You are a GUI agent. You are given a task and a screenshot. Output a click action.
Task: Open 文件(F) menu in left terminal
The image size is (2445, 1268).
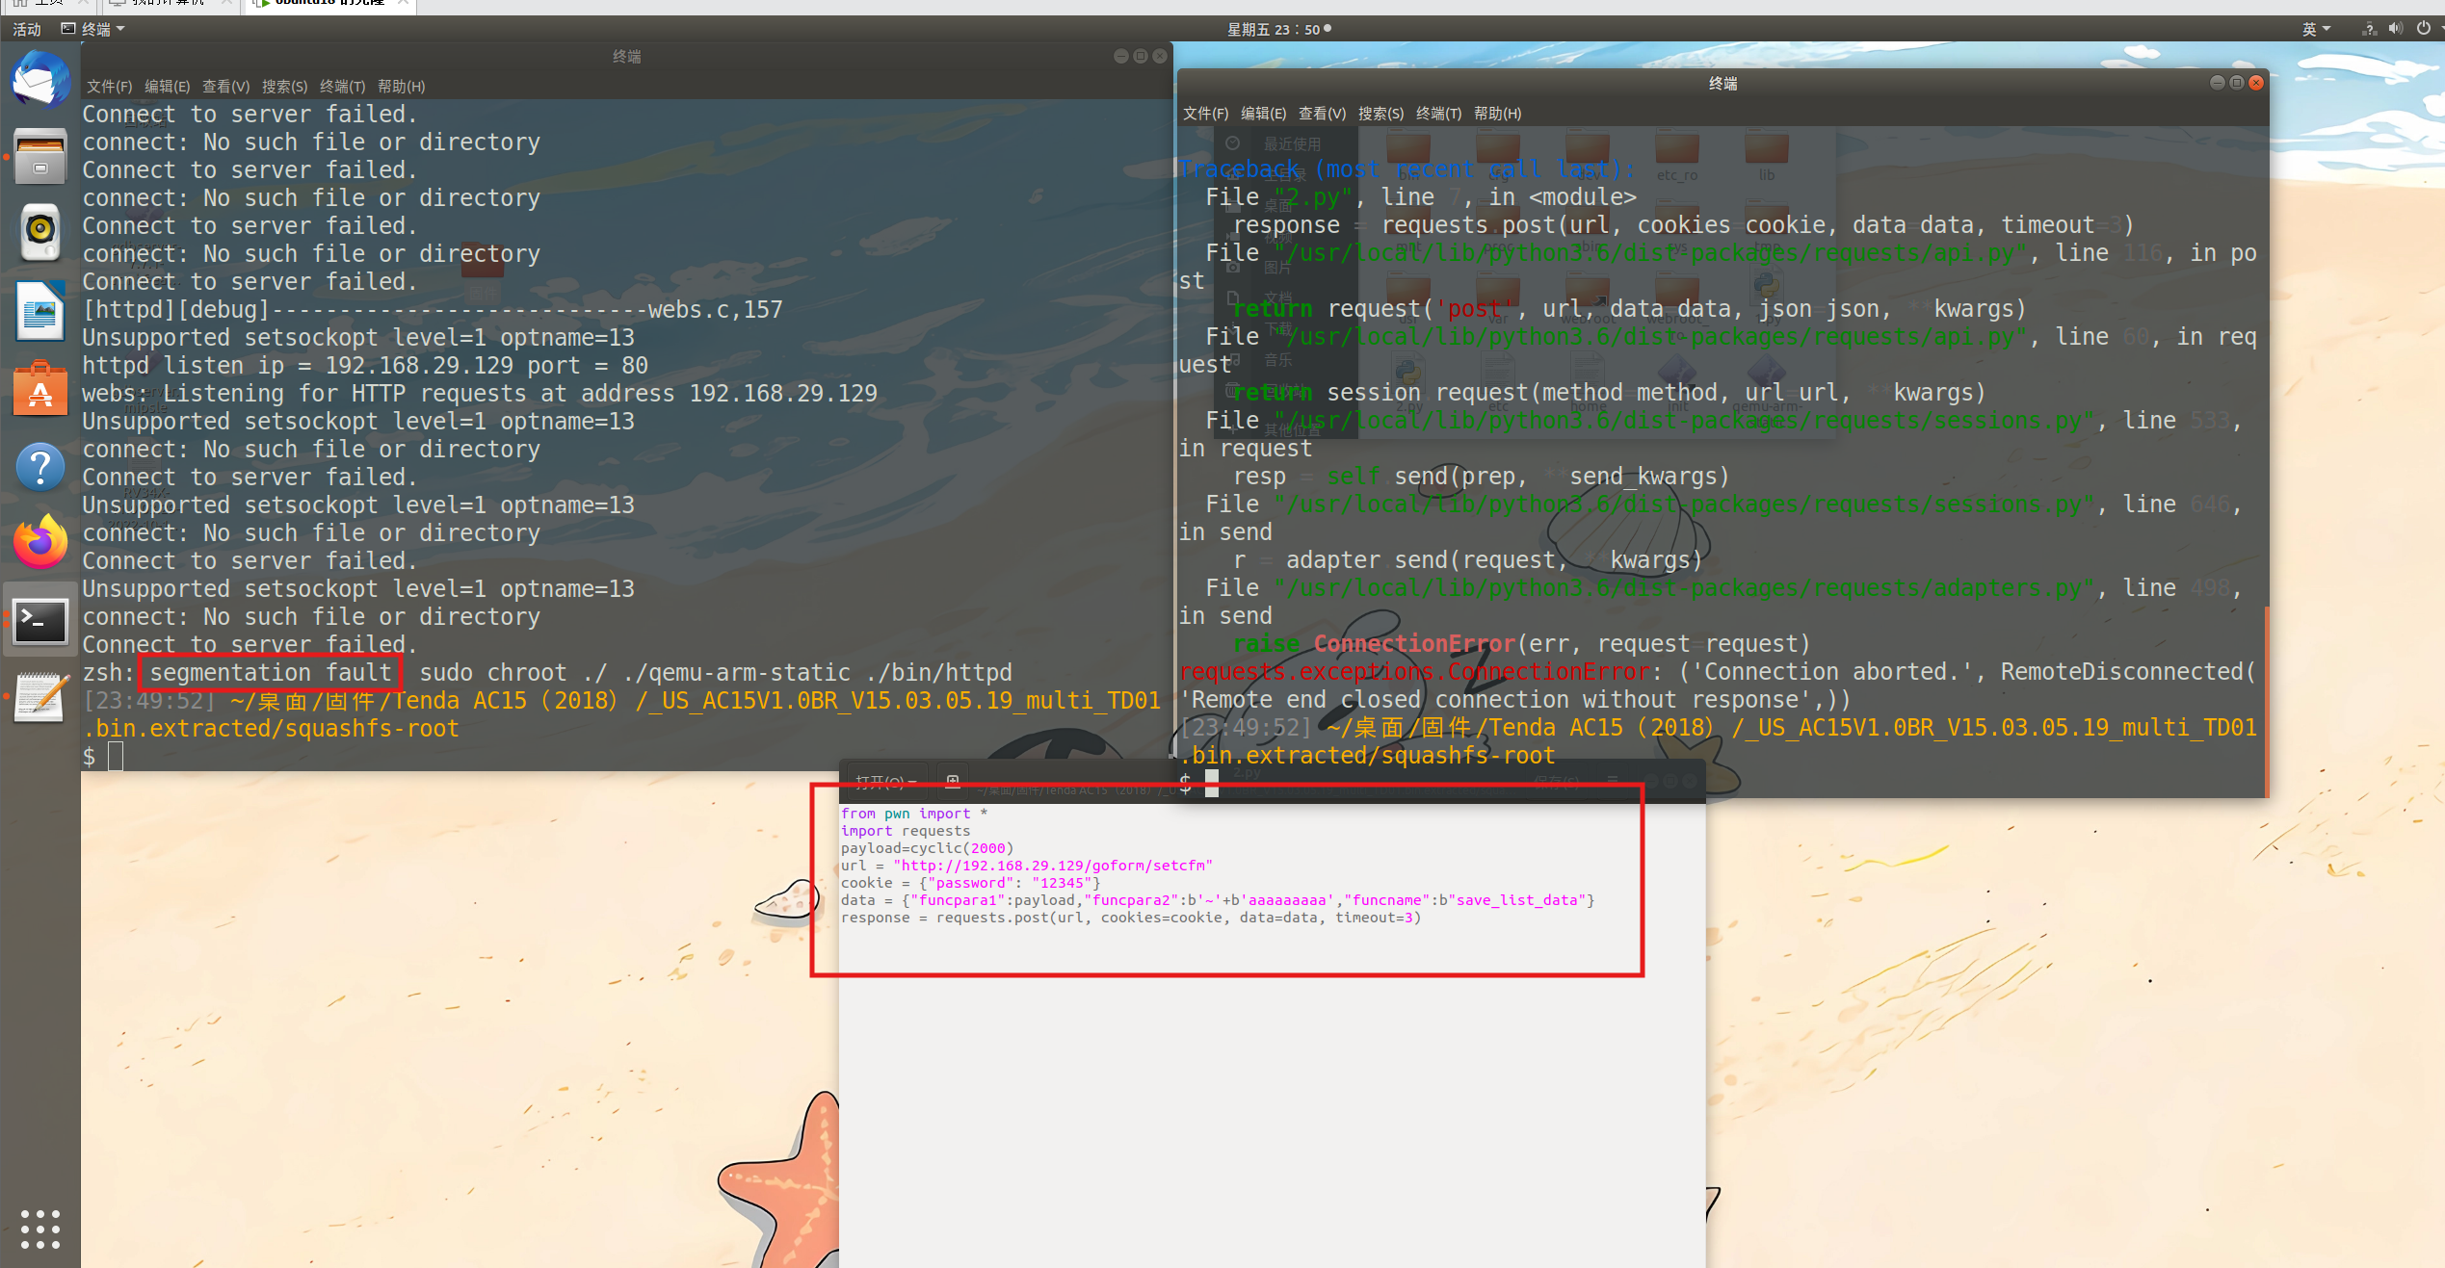pyautogui.click(x=109, y=86)
